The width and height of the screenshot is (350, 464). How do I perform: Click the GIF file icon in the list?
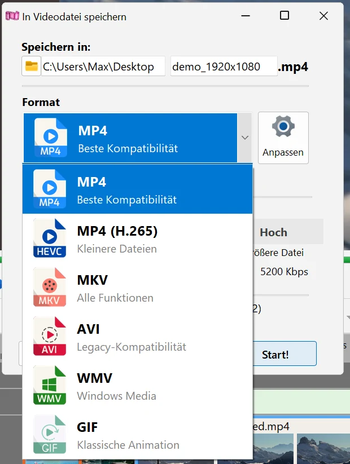point(50,435)
